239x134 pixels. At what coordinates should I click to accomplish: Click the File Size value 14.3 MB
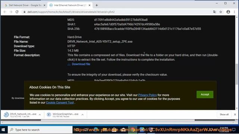point(73,51)
